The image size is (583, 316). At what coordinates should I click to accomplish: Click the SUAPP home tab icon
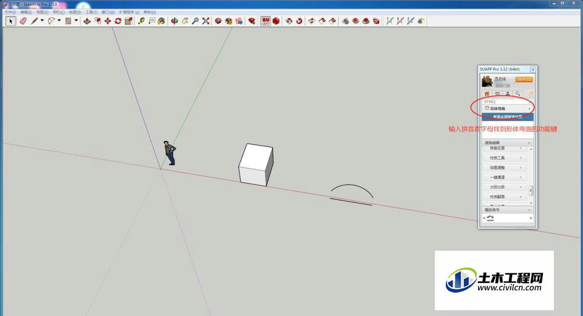(487, 94)
